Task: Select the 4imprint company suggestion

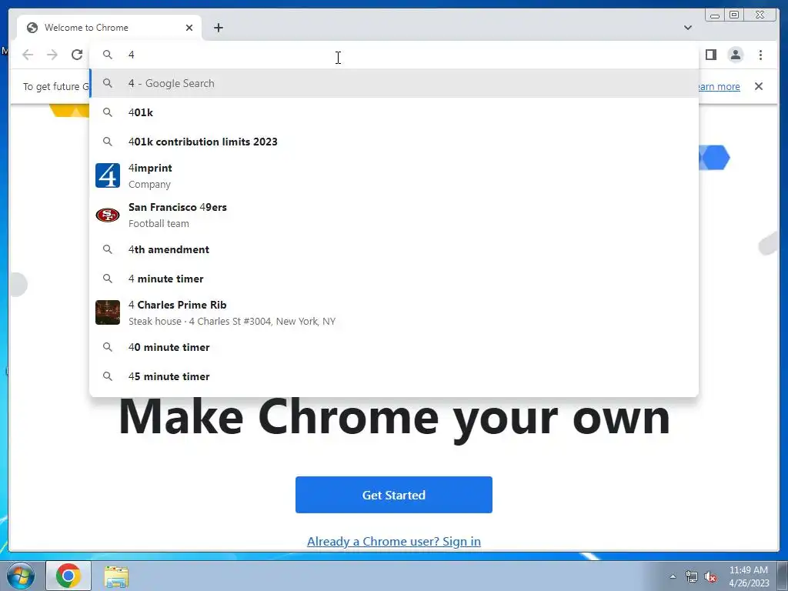Action: pos(394,176)
